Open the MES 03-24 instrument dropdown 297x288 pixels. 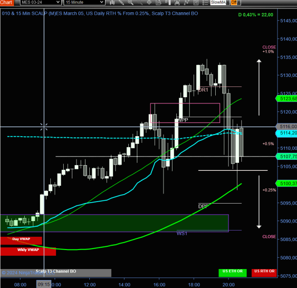point(40,2)
